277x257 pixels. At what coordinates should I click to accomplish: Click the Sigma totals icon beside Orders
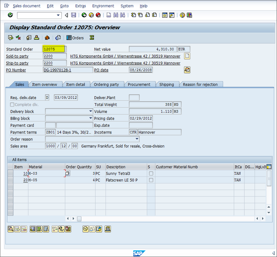pos(92,38)
